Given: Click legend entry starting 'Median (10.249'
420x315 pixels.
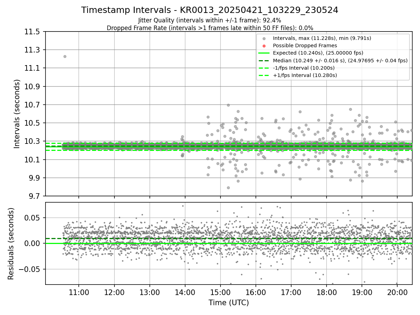Looking at the screenshot, I should (x=340, y=60).
